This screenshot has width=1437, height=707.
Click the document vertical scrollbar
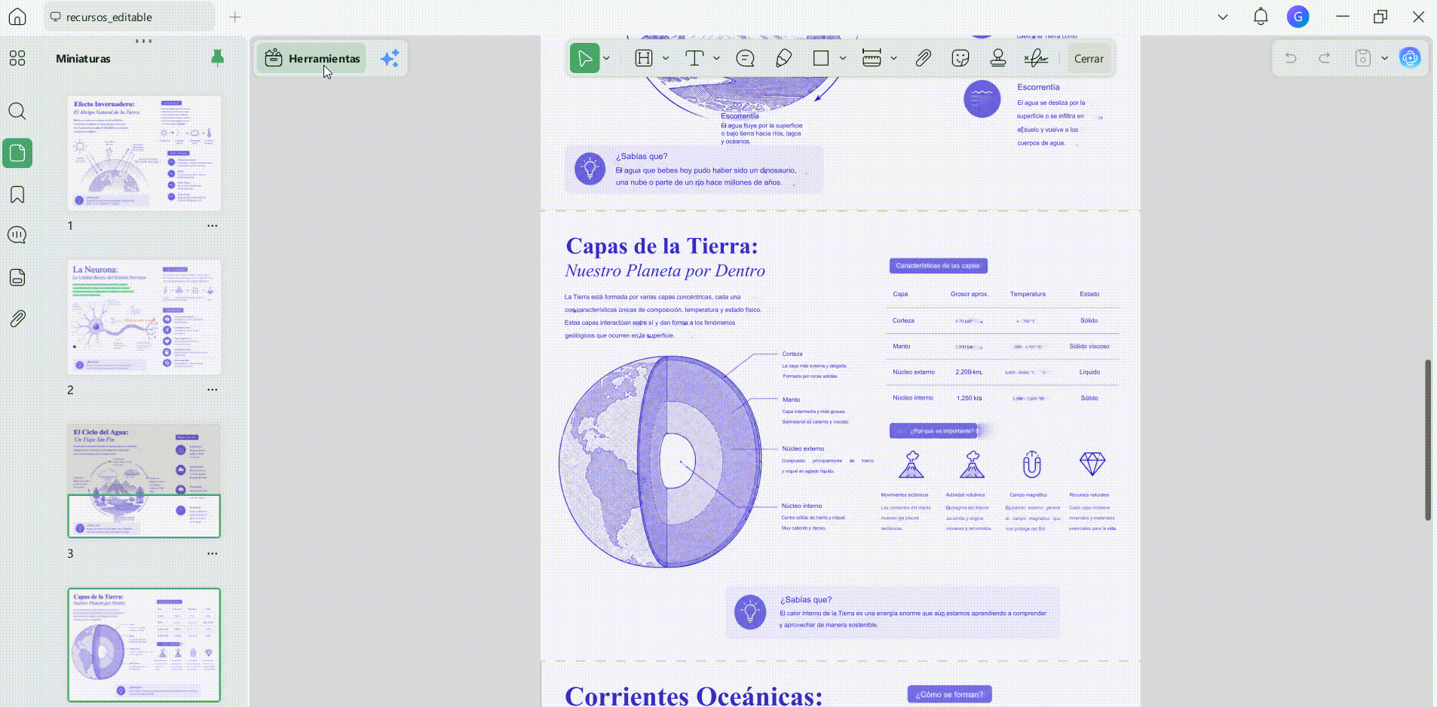click(x=1427, y=440)
